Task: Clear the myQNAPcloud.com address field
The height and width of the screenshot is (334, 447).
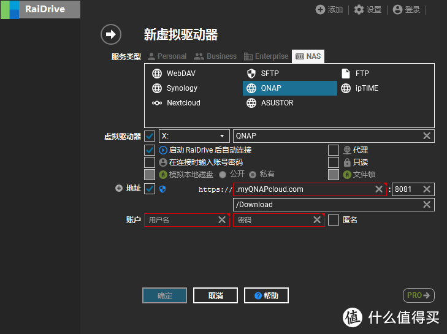Action: tap(378, 189)
